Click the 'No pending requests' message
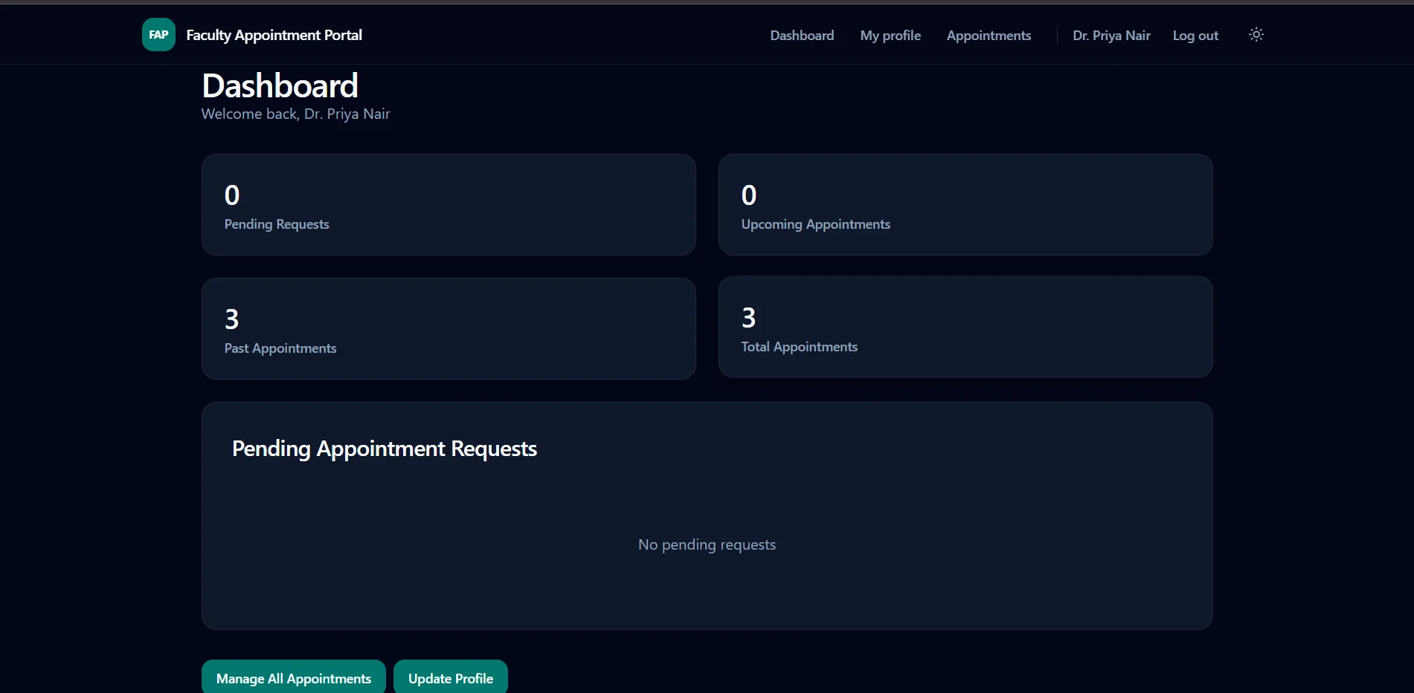 pos(707,544)
